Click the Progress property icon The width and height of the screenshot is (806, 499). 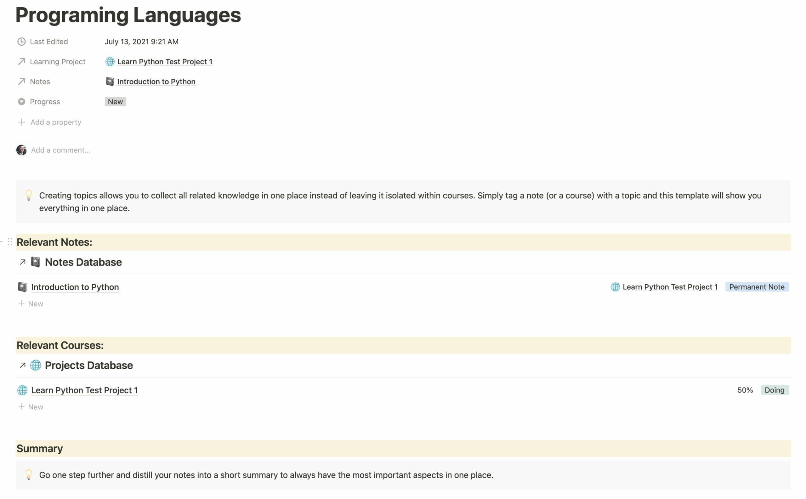21,101
